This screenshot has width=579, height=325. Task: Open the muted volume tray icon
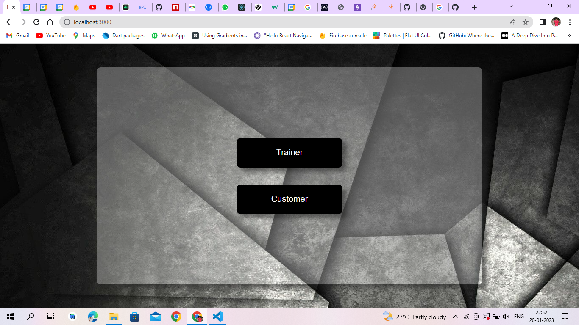506,317
